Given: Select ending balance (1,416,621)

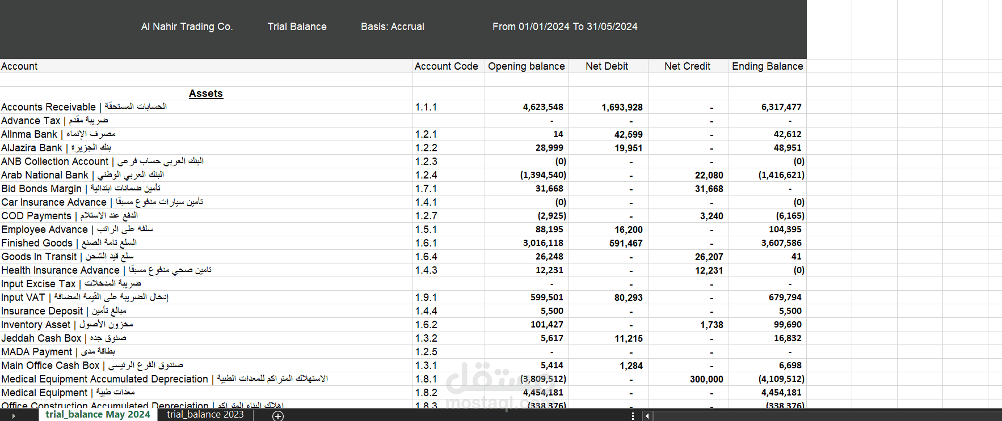Looking at the screenshot, I should (768, 175).
